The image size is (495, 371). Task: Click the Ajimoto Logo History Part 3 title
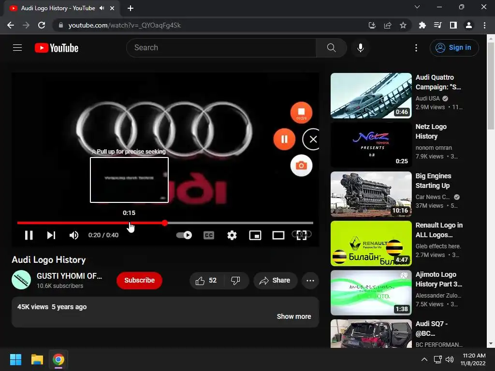click(439, 279)
